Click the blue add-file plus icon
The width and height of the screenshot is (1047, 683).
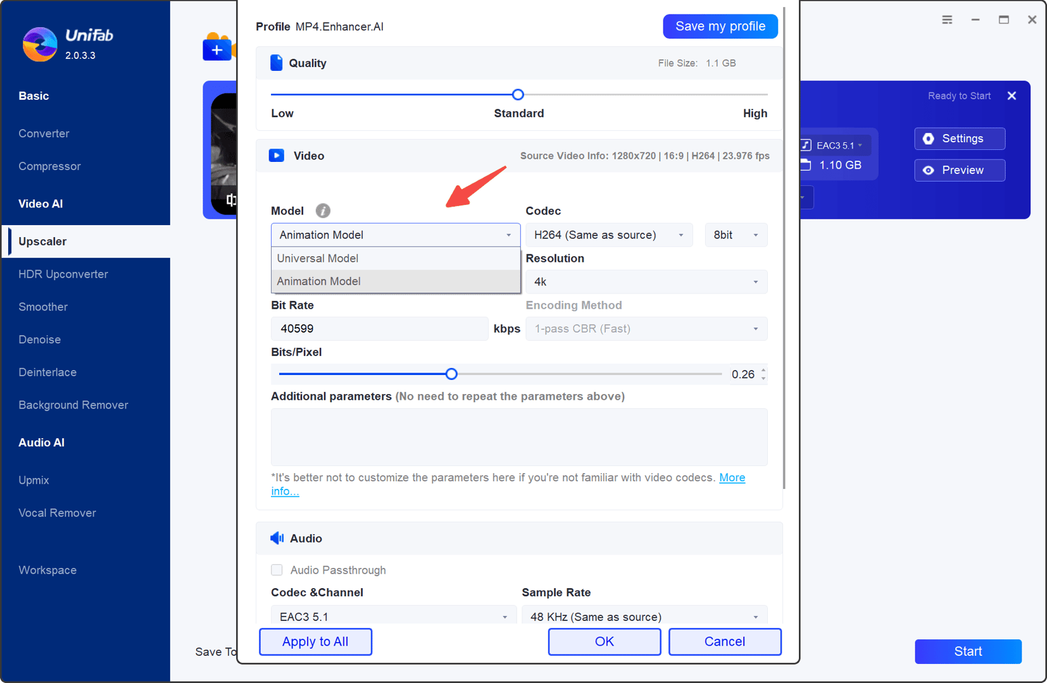pyautogui.click(x=216, y=49)
